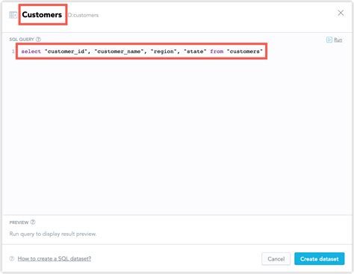Click the dataset table icon beside Customers
This screenshot has width=354, height=274.
pyautogui.click(x=13, y=15)
